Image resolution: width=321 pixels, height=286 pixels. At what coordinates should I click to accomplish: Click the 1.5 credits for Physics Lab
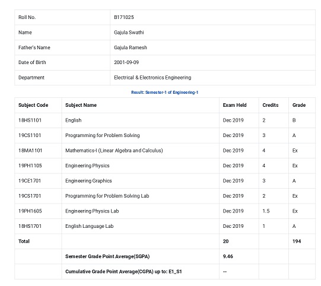tap(266, 211)
